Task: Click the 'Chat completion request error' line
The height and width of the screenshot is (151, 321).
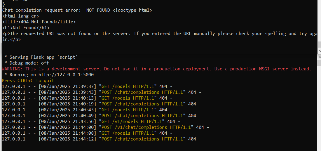Action: 77,10
